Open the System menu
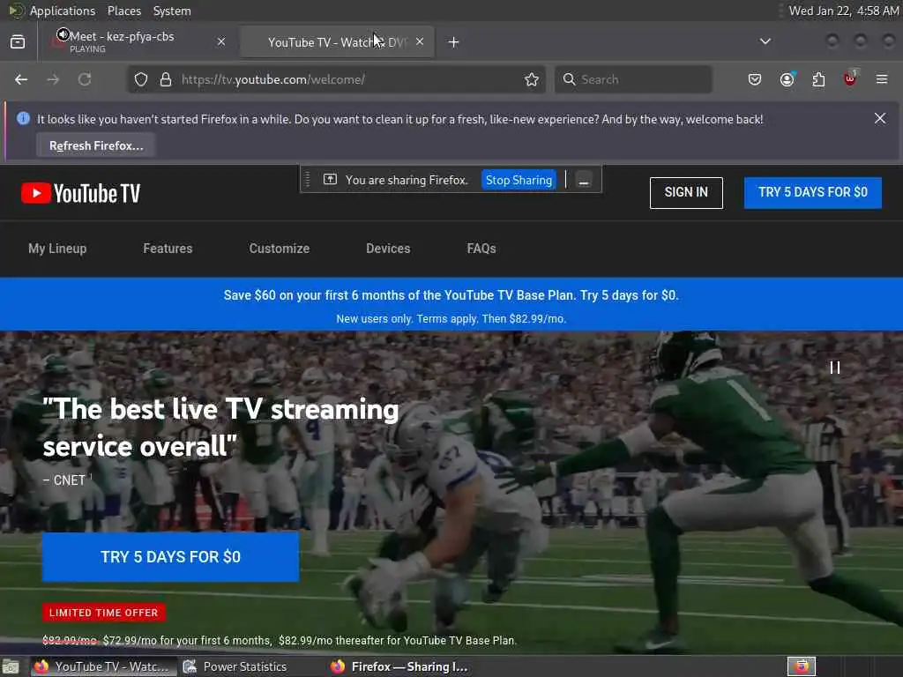Screen dimensions: 903x677 coord(172,11)
